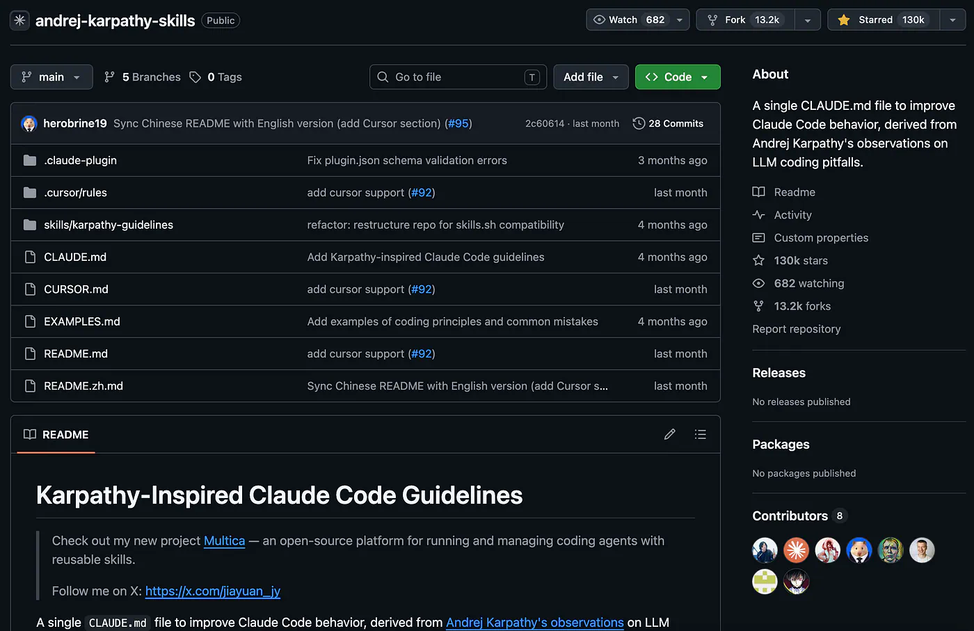
Task: Open herobrine19 author name link
Action: (x=75, y=123)
